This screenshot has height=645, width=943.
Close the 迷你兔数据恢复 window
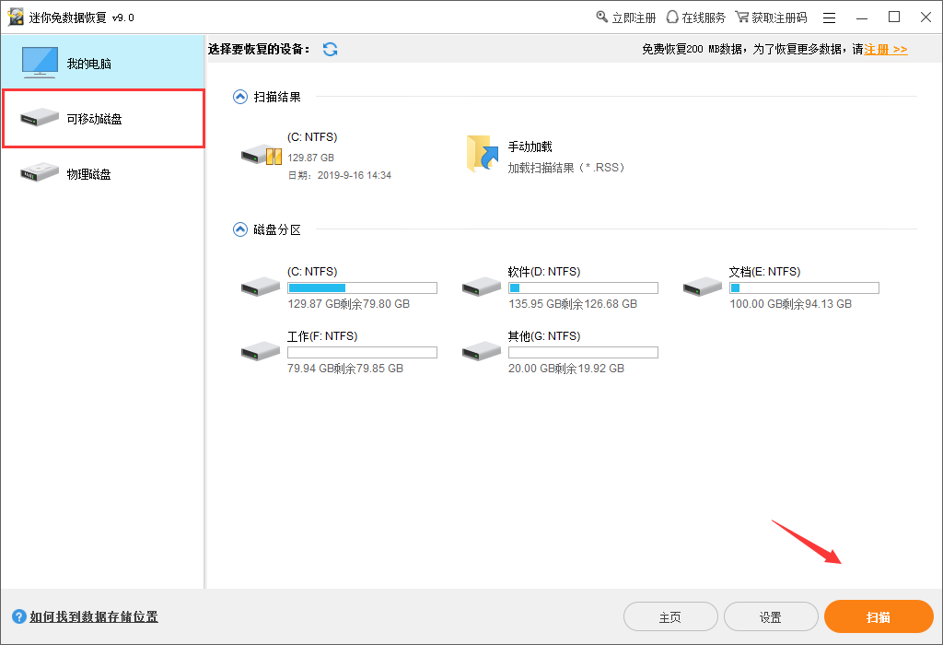tap(926, 18)
